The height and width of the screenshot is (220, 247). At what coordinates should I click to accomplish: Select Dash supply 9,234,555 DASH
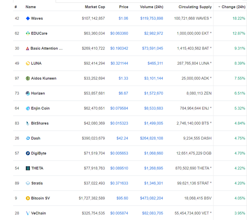[x=197, y=138]
